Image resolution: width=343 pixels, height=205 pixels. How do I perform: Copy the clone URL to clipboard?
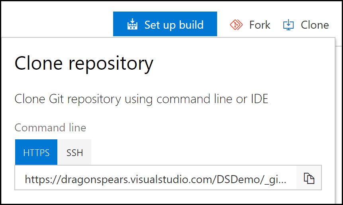[x=309, y=178]
